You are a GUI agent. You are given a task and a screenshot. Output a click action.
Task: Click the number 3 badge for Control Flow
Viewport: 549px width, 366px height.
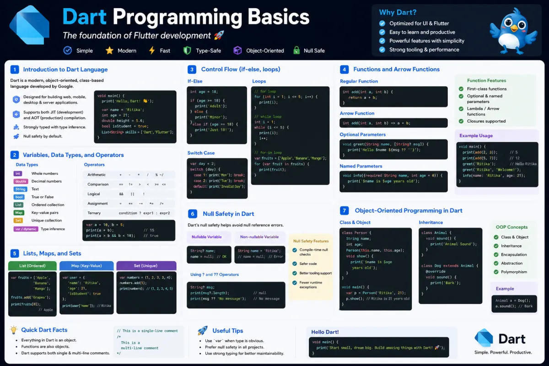192,70
